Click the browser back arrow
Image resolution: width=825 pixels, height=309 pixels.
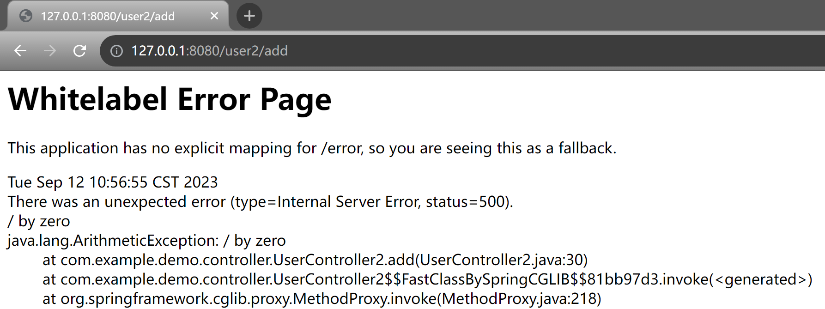(x=20, y=51)
